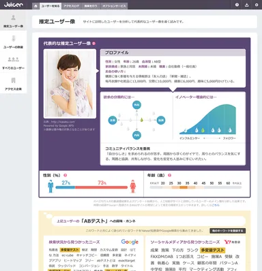Viewport: 262px width, 271px height.
Task: Click the Yahoo! 知恵袋 logo
Action: point(232,242)
